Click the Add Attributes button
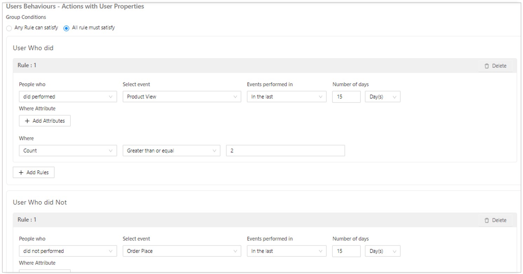Image resolution: width=523 pixels, height=274 pixels. 44,121
